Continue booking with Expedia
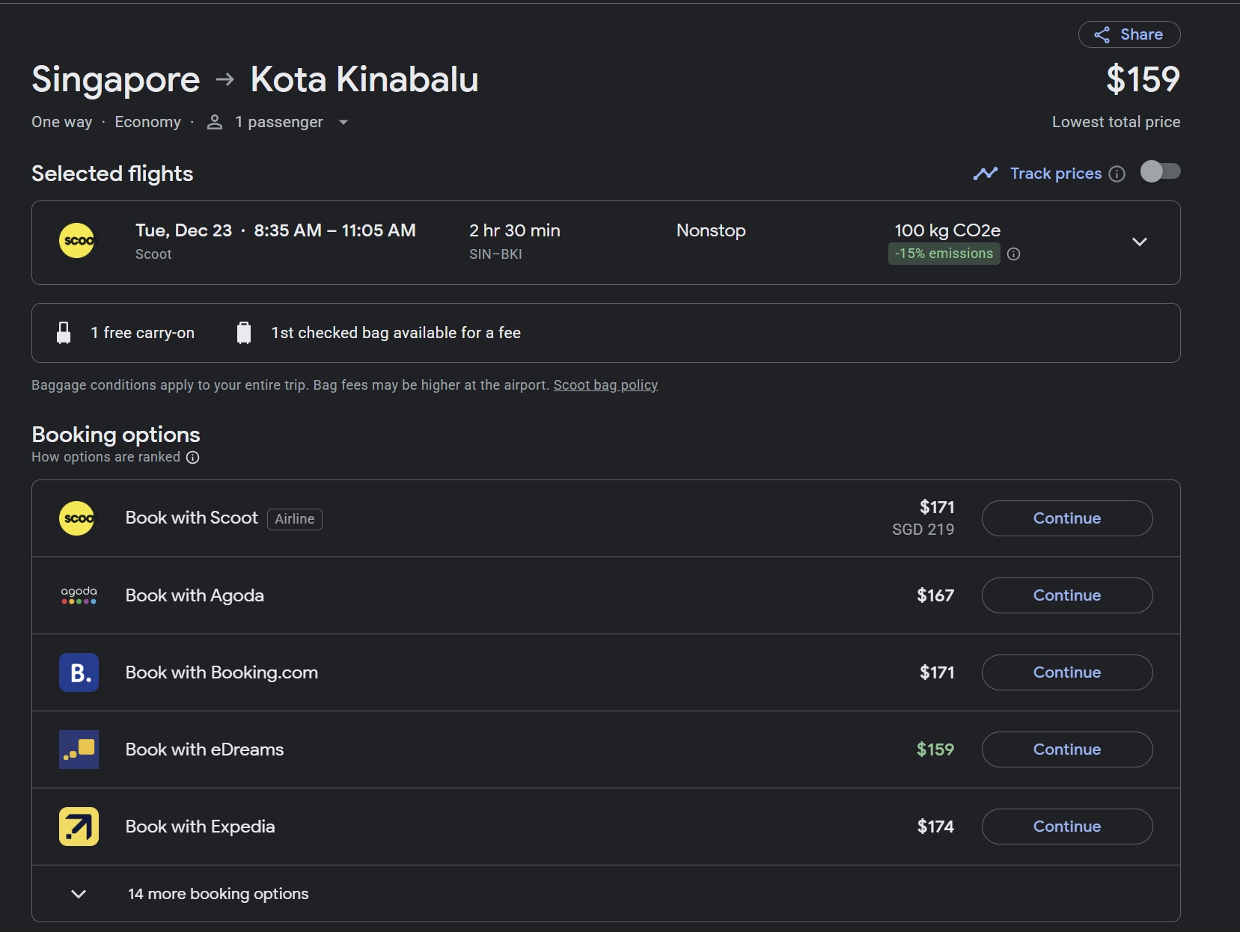 pyautogui.click(x=1066, y=827)
